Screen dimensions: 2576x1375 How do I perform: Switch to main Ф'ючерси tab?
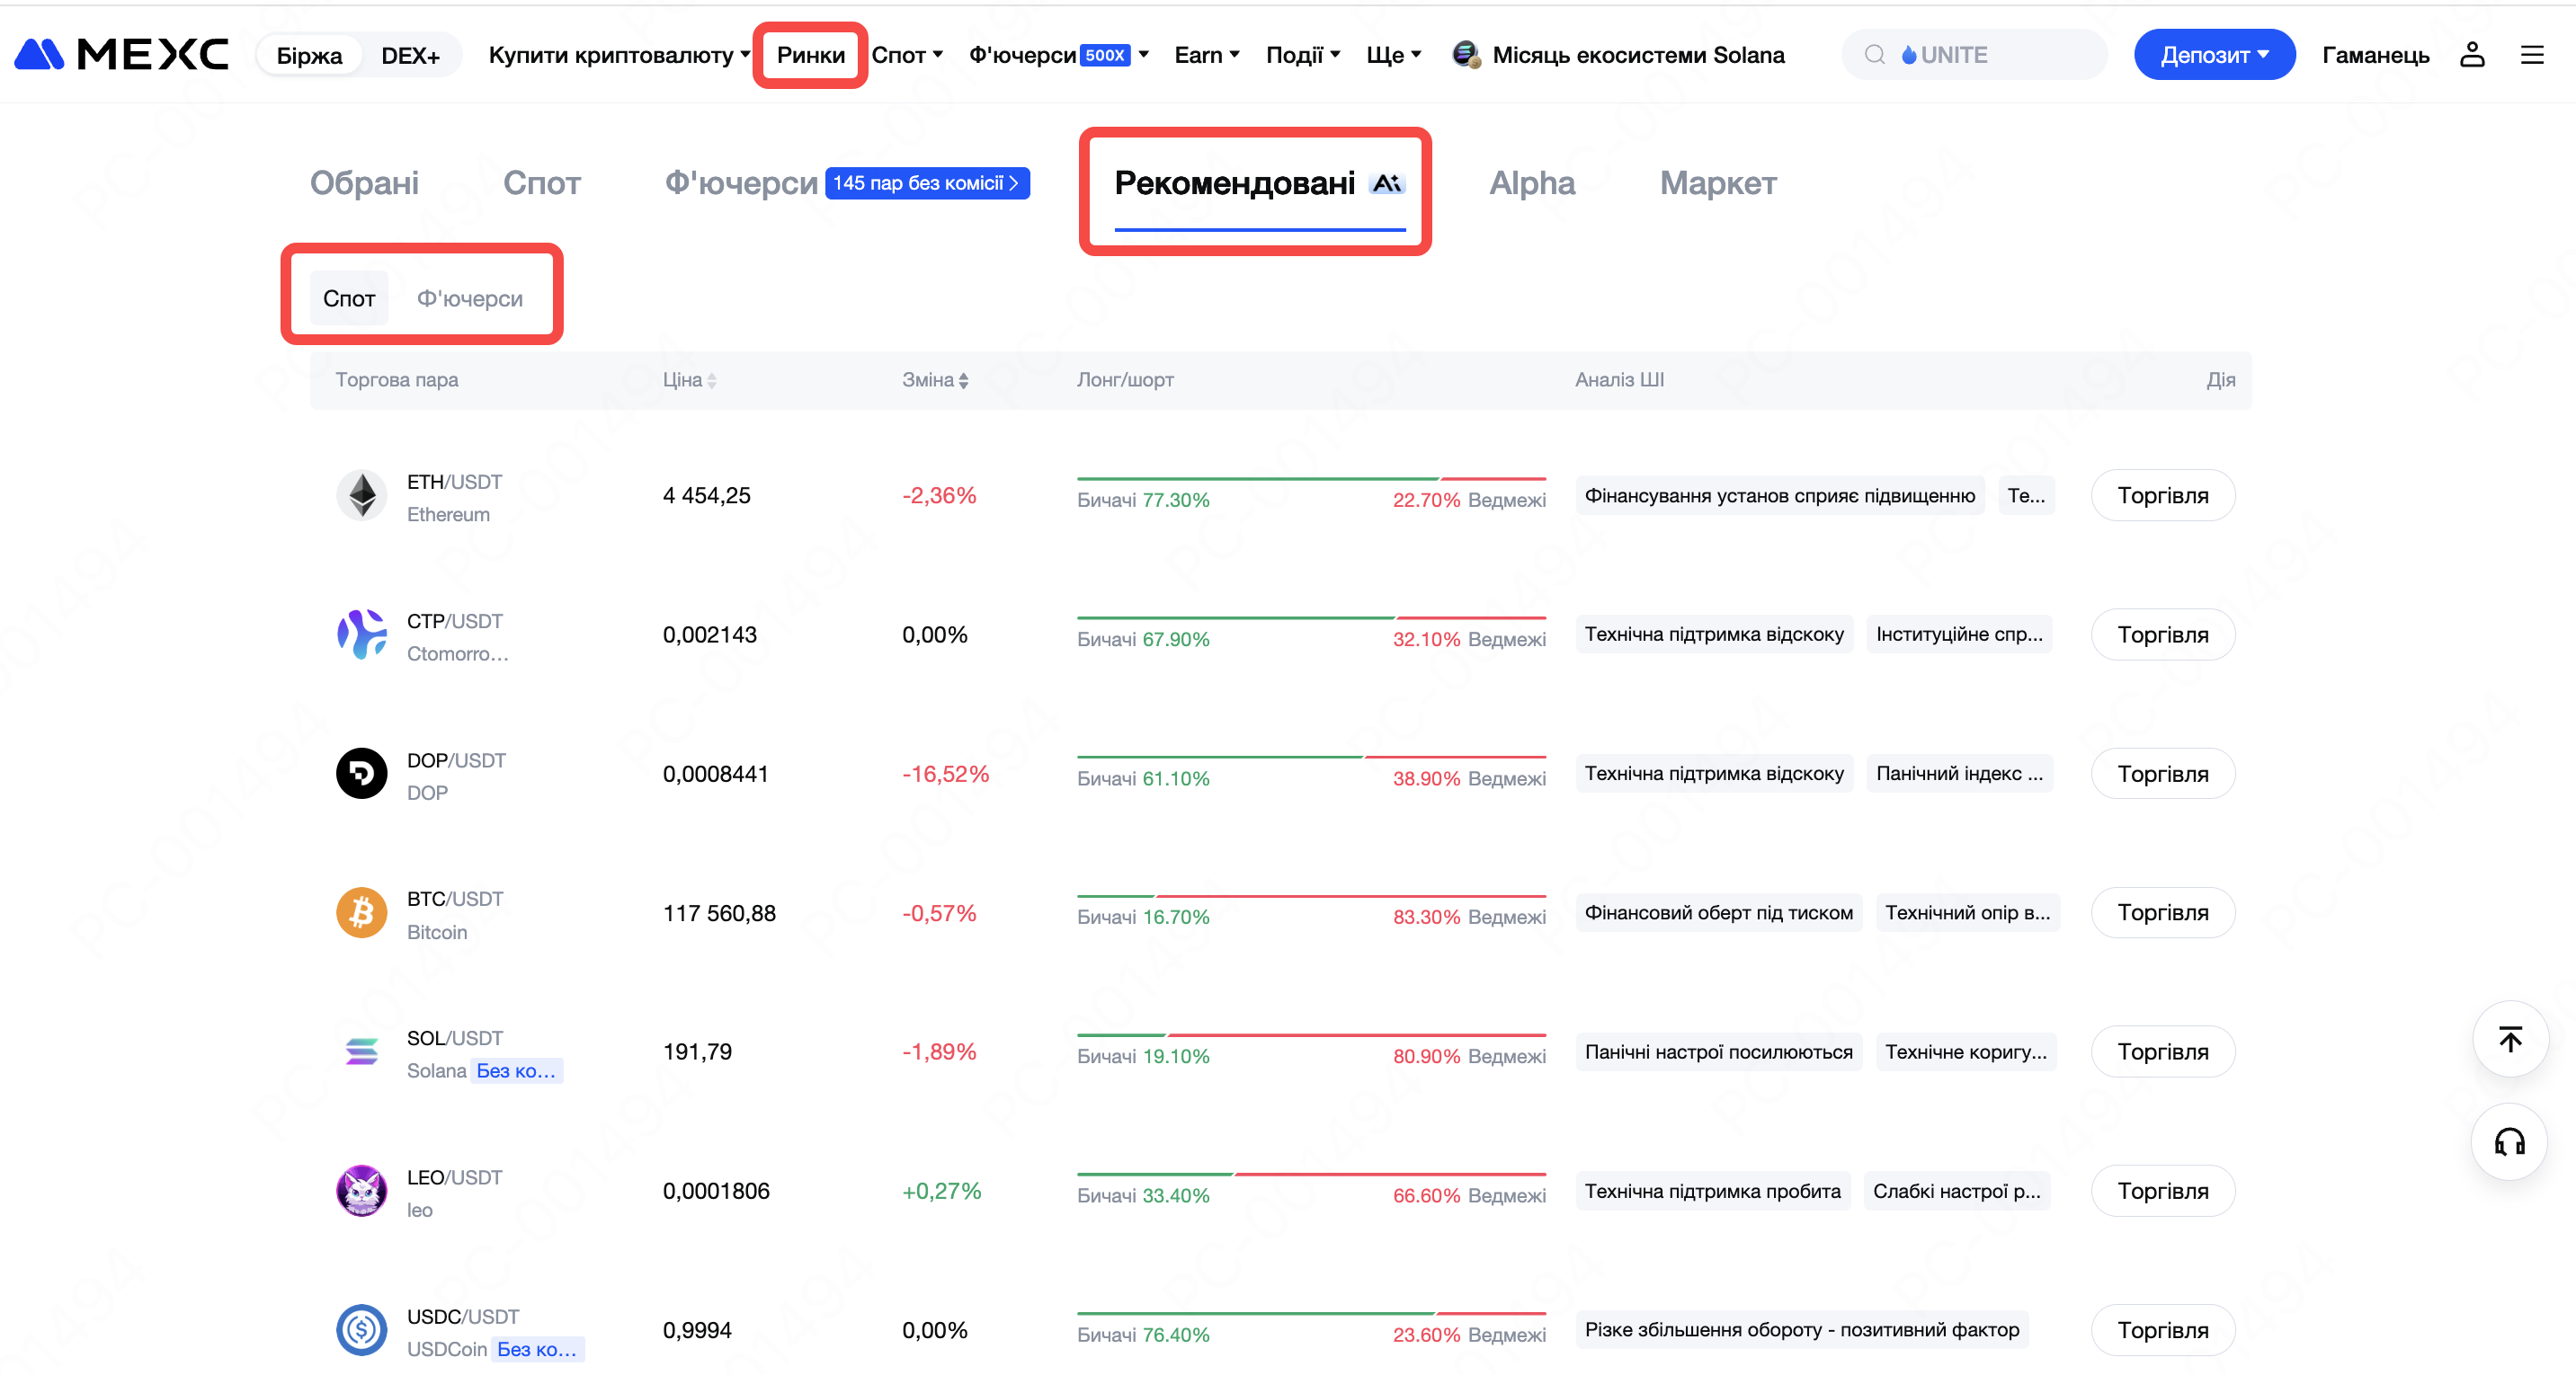tap(741, 182)
